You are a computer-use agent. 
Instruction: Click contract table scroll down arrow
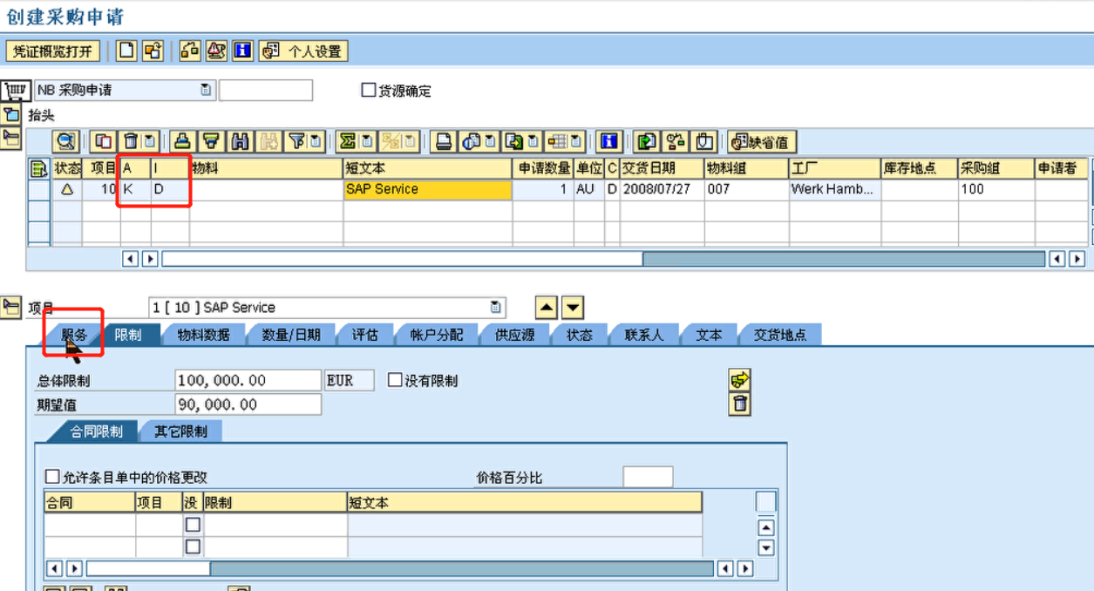[x=766, y=547]
